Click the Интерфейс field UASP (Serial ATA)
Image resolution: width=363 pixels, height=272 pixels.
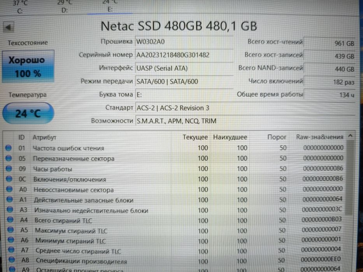(184, 68)
